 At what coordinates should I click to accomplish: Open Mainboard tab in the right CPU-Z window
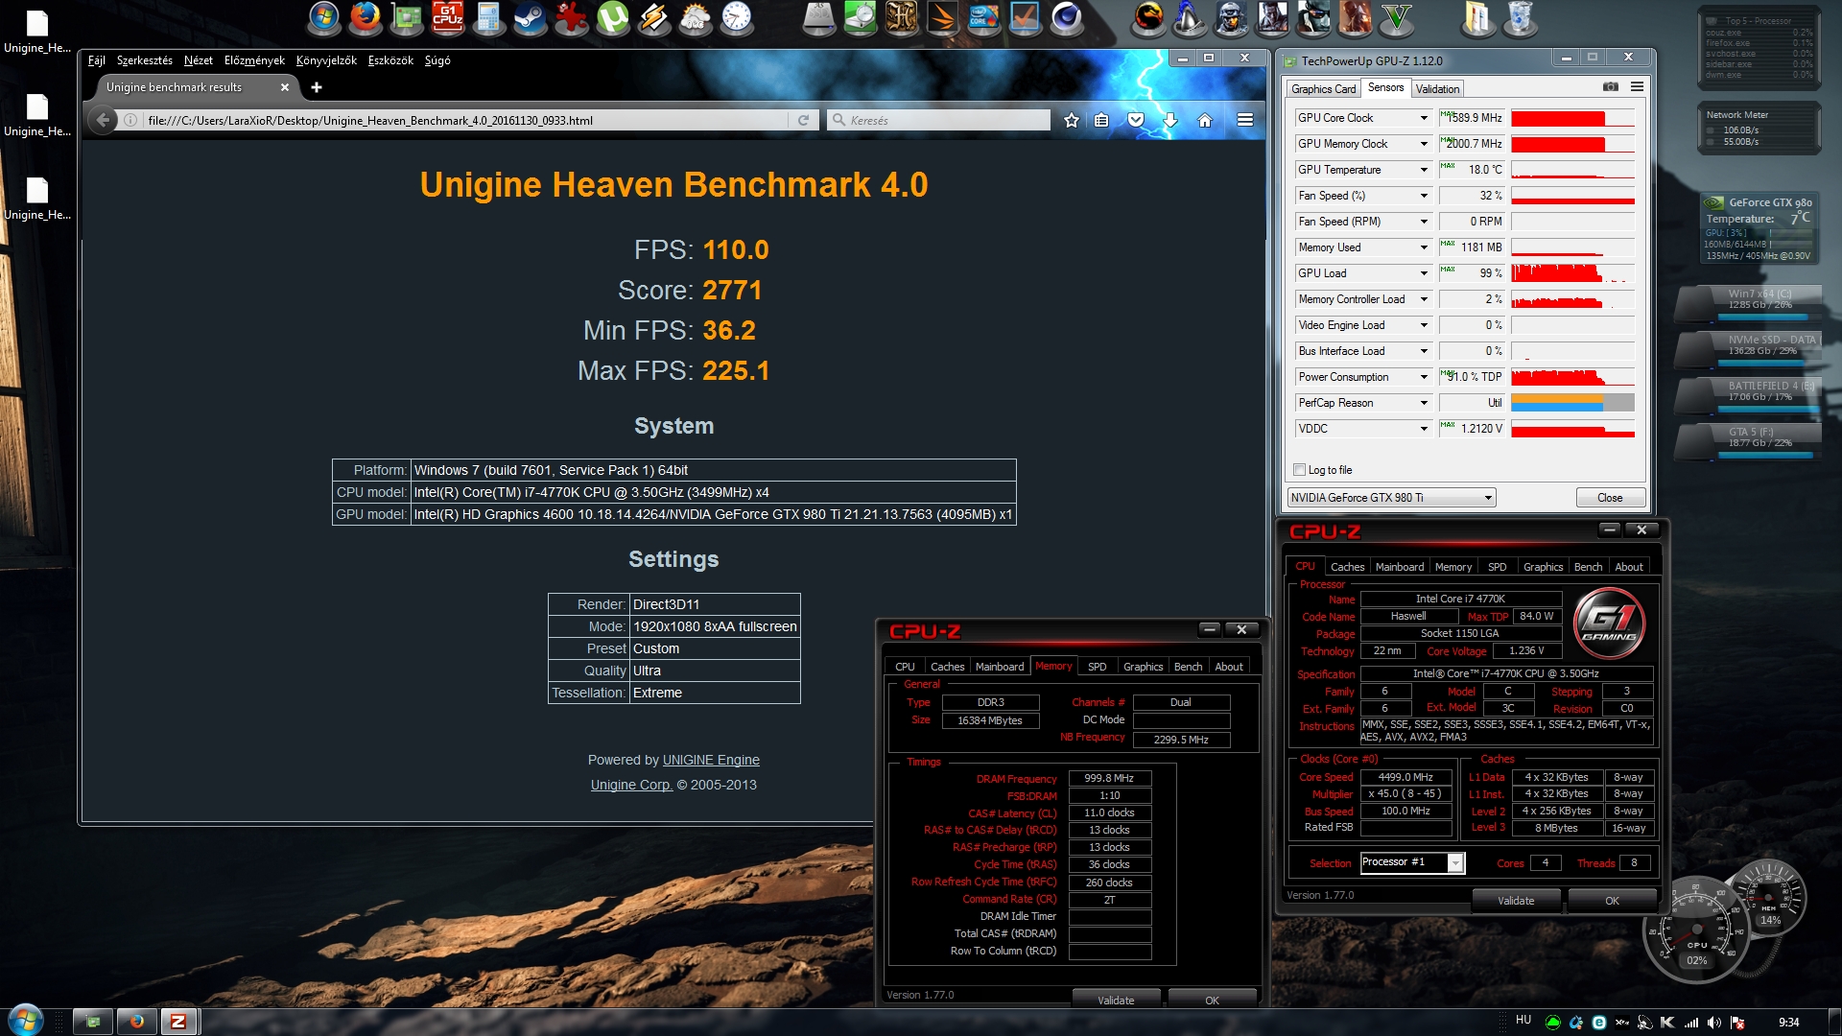1399,567
